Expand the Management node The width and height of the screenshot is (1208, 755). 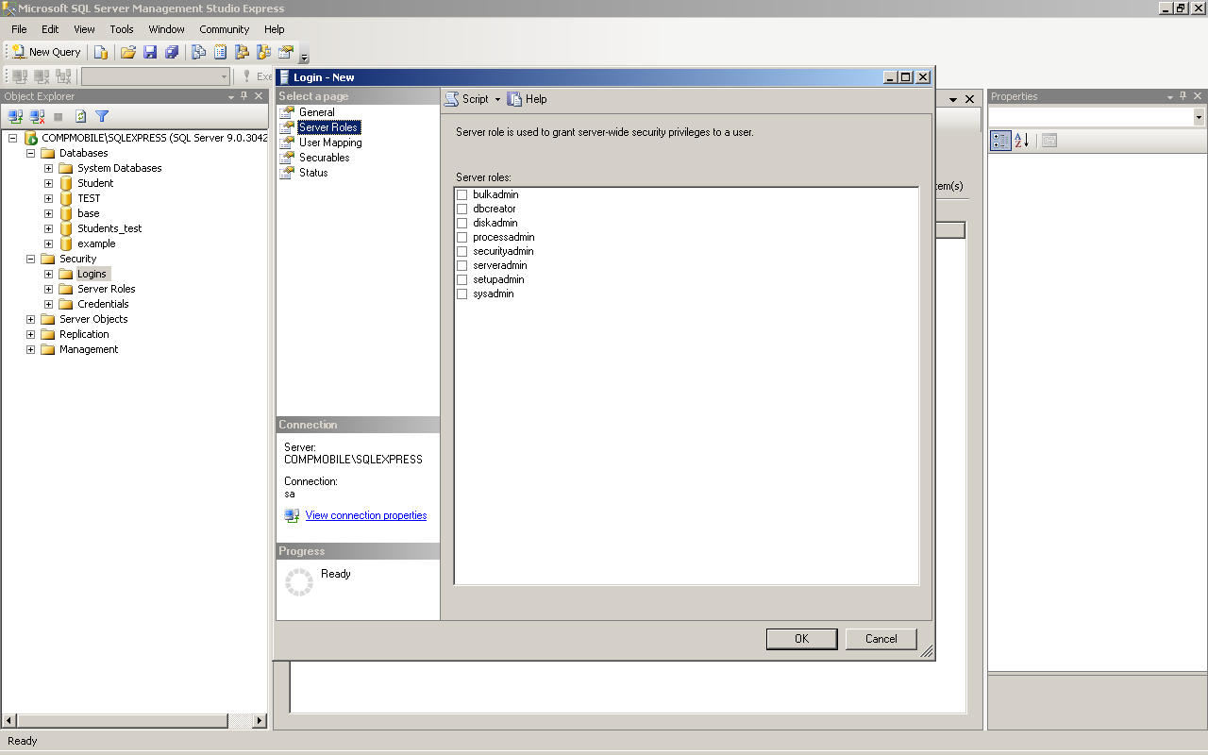click(30, 349)
